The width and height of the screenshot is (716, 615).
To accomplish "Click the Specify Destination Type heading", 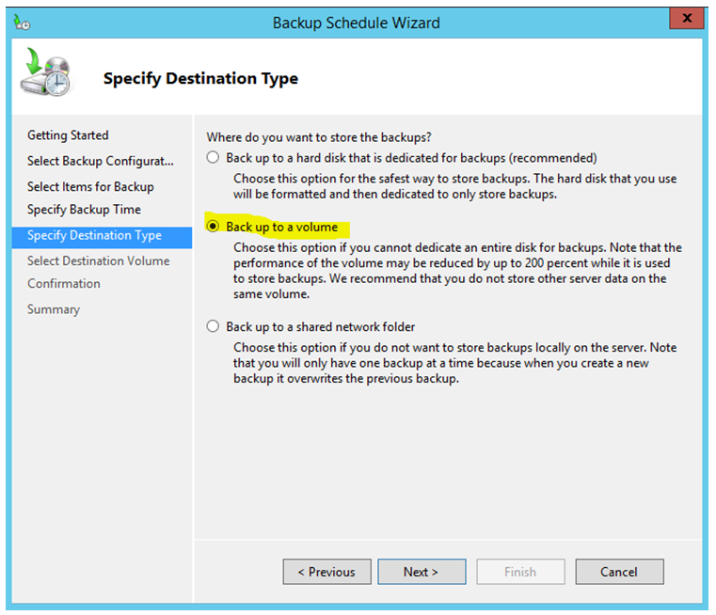I will point(201,78).
